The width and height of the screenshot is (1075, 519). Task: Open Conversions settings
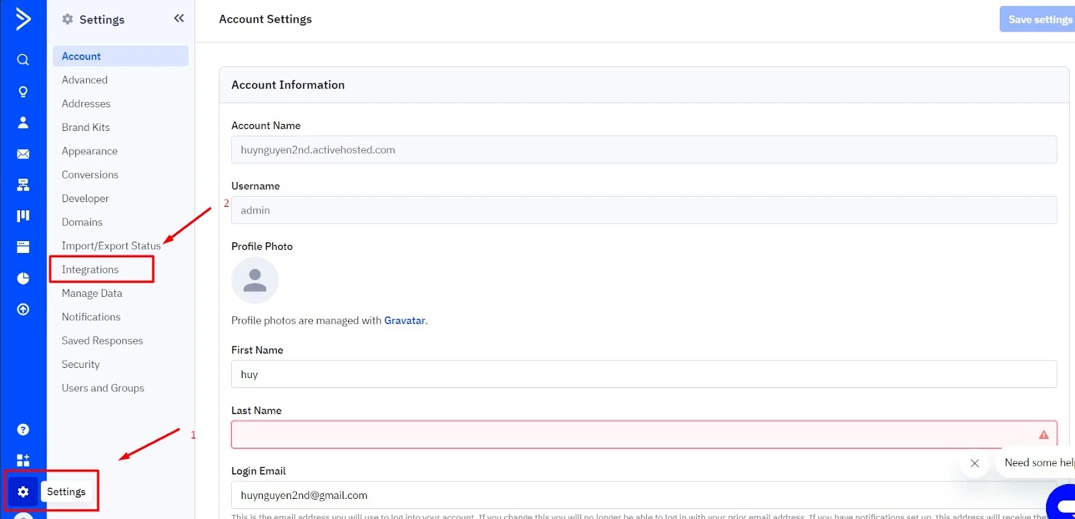tap(90, 175)
